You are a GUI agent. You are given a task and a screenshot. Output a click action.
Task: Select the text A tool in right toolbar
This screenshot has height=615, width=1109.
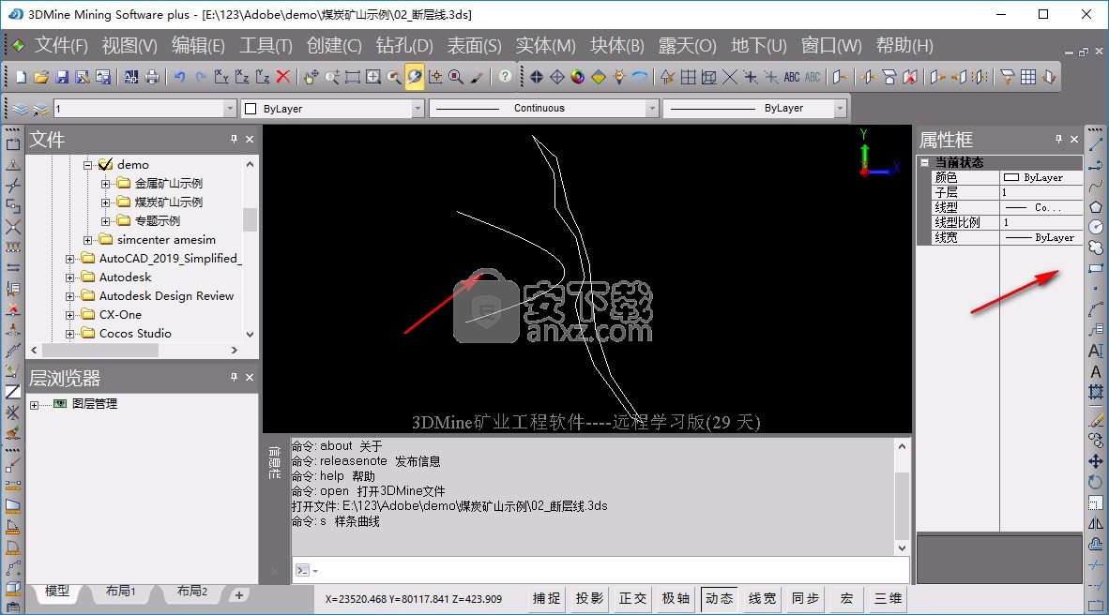(x=1096, y=372)
